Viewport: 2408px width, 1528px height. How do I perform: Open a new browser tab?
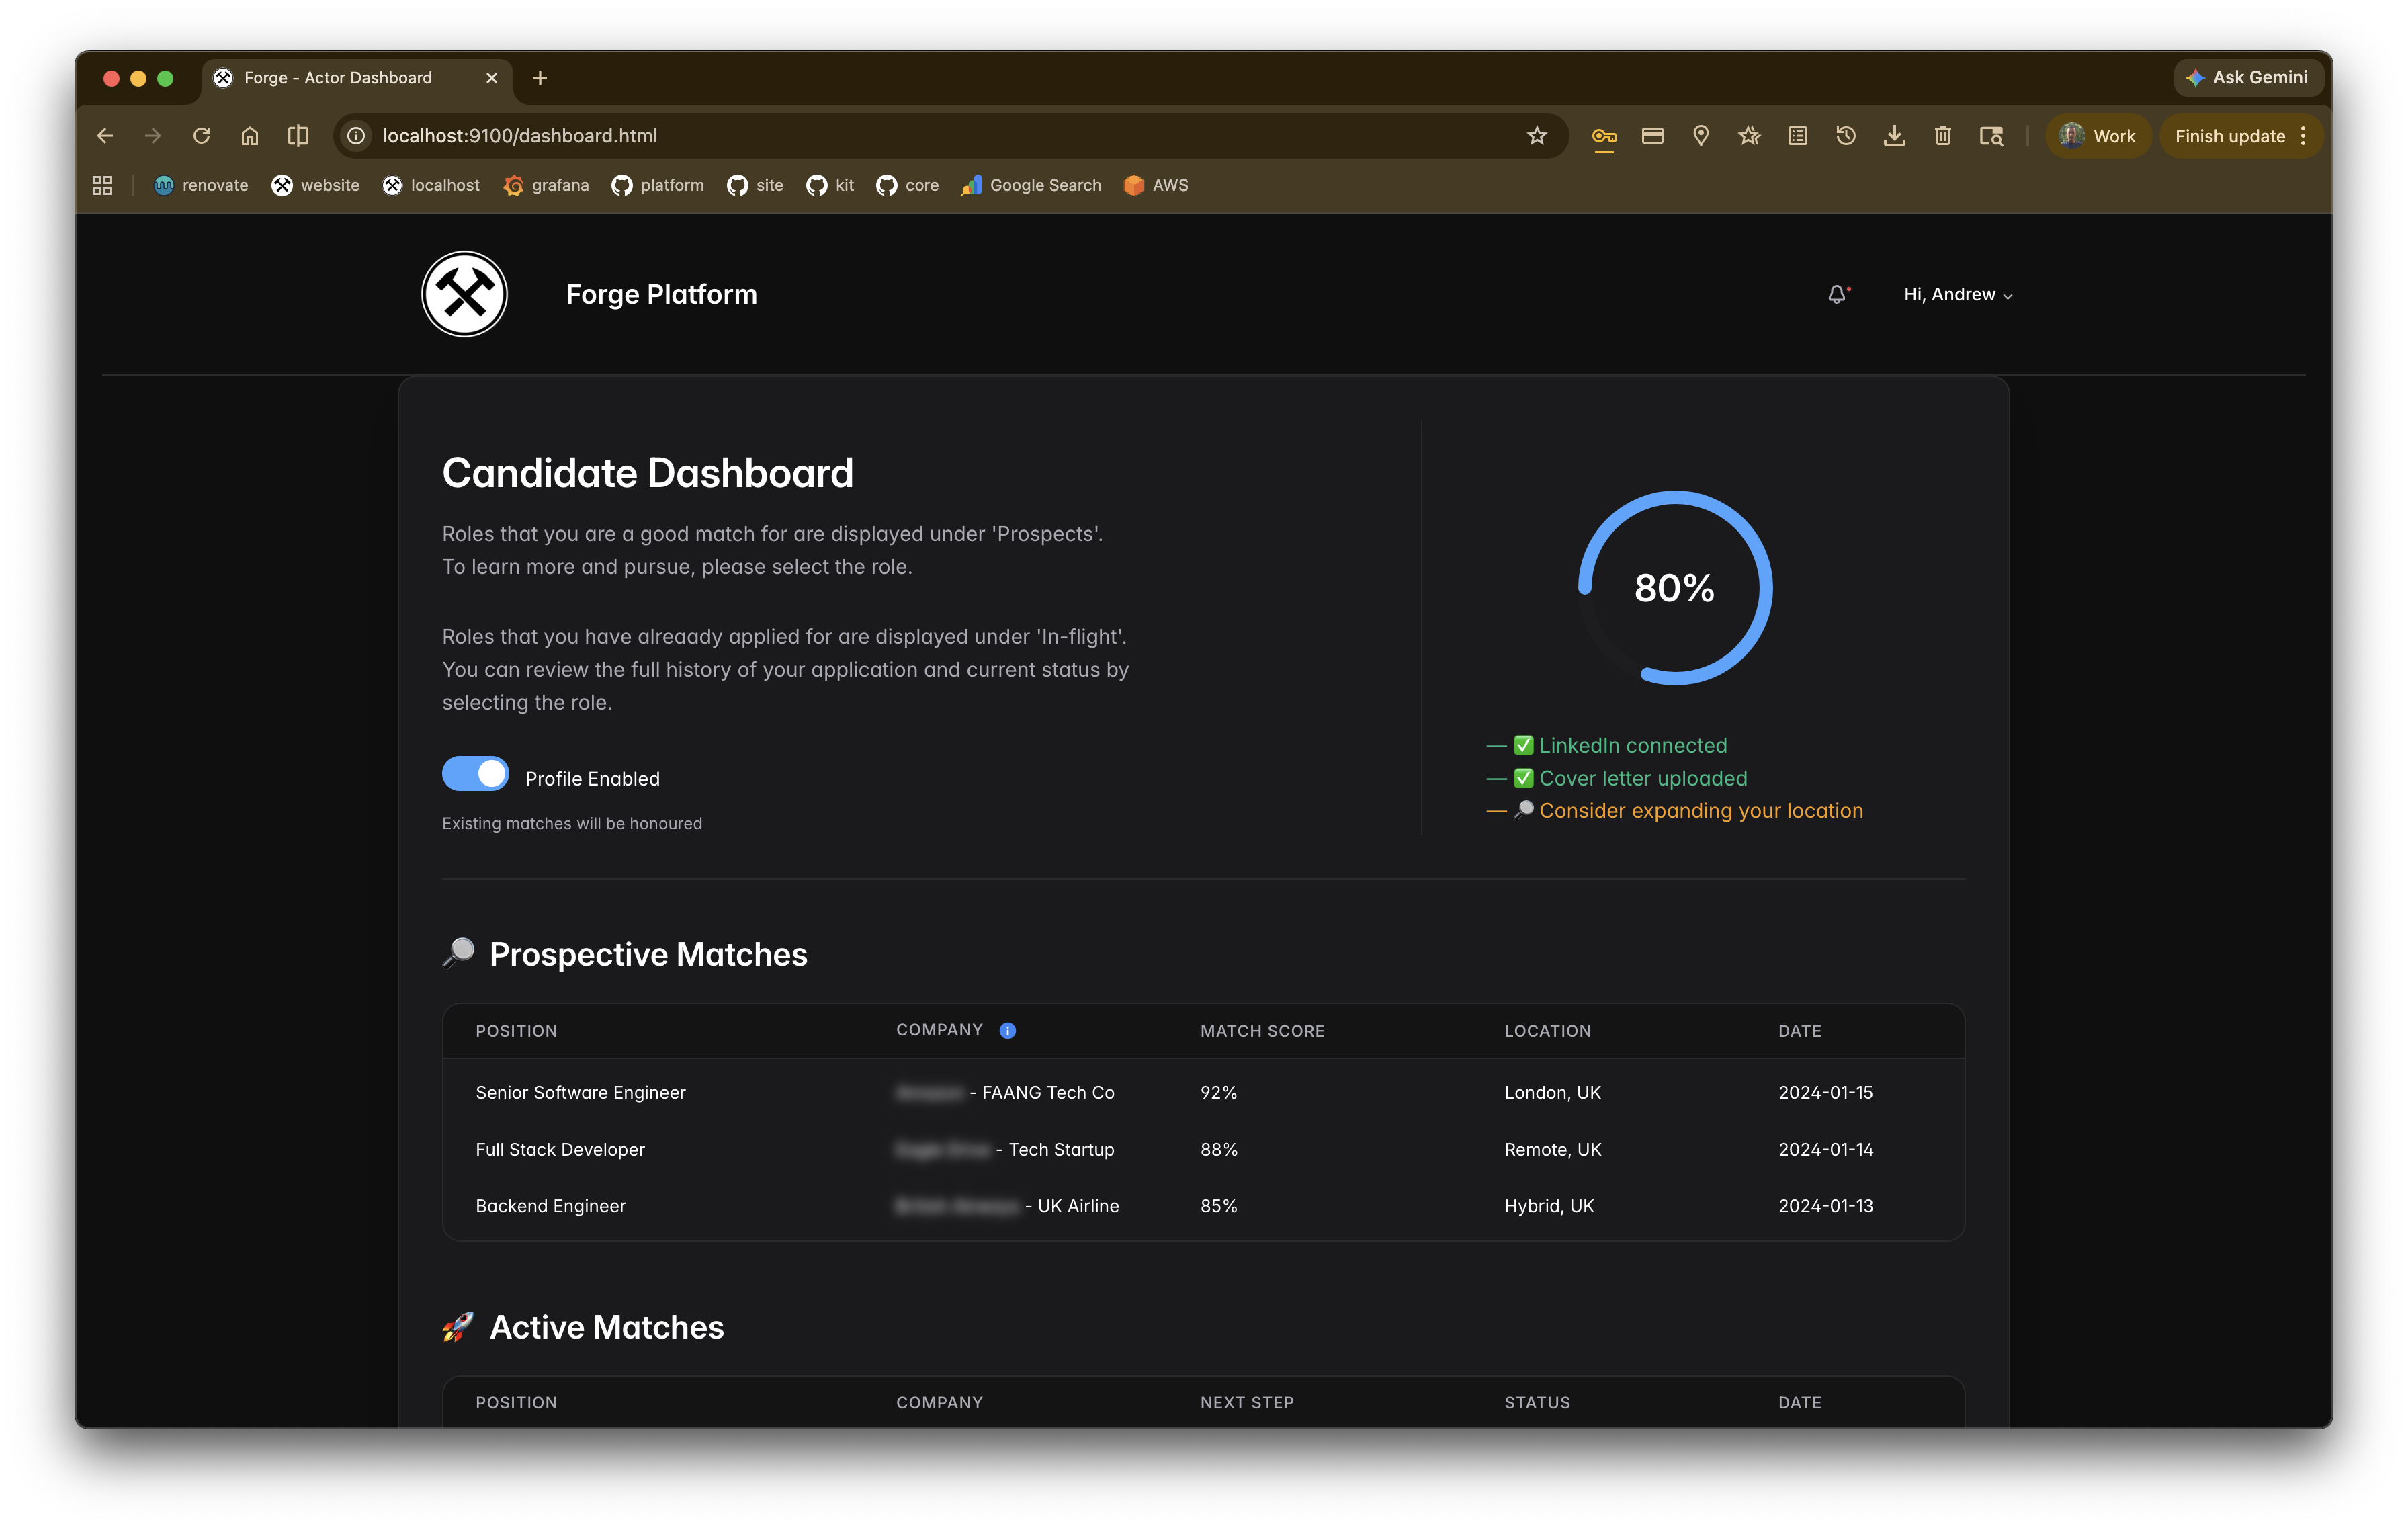click(x=540, y=78)
